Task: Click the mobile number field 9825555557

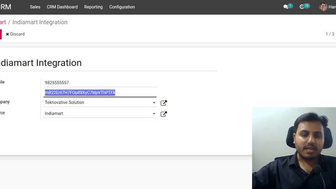Action: [x=100, y=82]
